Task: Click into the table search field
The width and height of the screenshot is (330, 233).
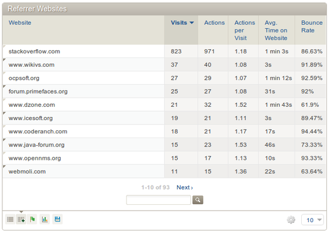Action: coord(158,200)
